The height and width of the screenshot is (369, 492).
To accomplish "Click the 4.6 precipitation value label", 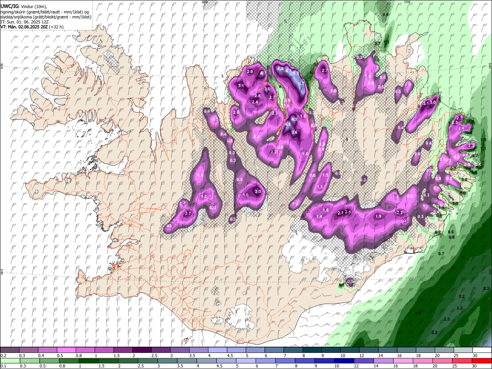I will 281,68.
